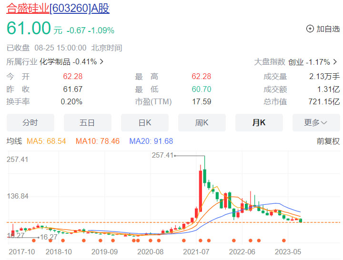The image size is (343, 260).
Task: Click the 已收盘 08-25 15:00:00 status text
Action: tap(46, 48)
